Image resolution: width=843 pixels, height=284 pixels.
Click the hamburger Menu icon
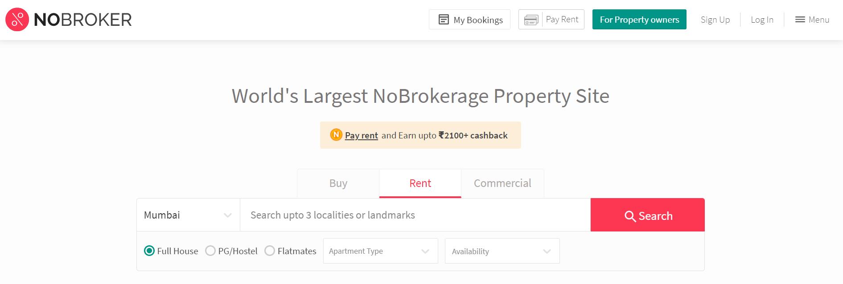click(800, 20)
